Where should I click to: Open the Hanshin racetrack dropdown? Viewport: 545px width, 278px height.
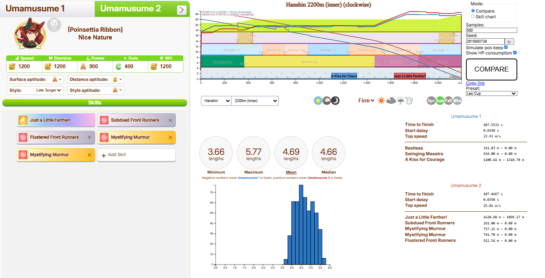pos(216,101)
